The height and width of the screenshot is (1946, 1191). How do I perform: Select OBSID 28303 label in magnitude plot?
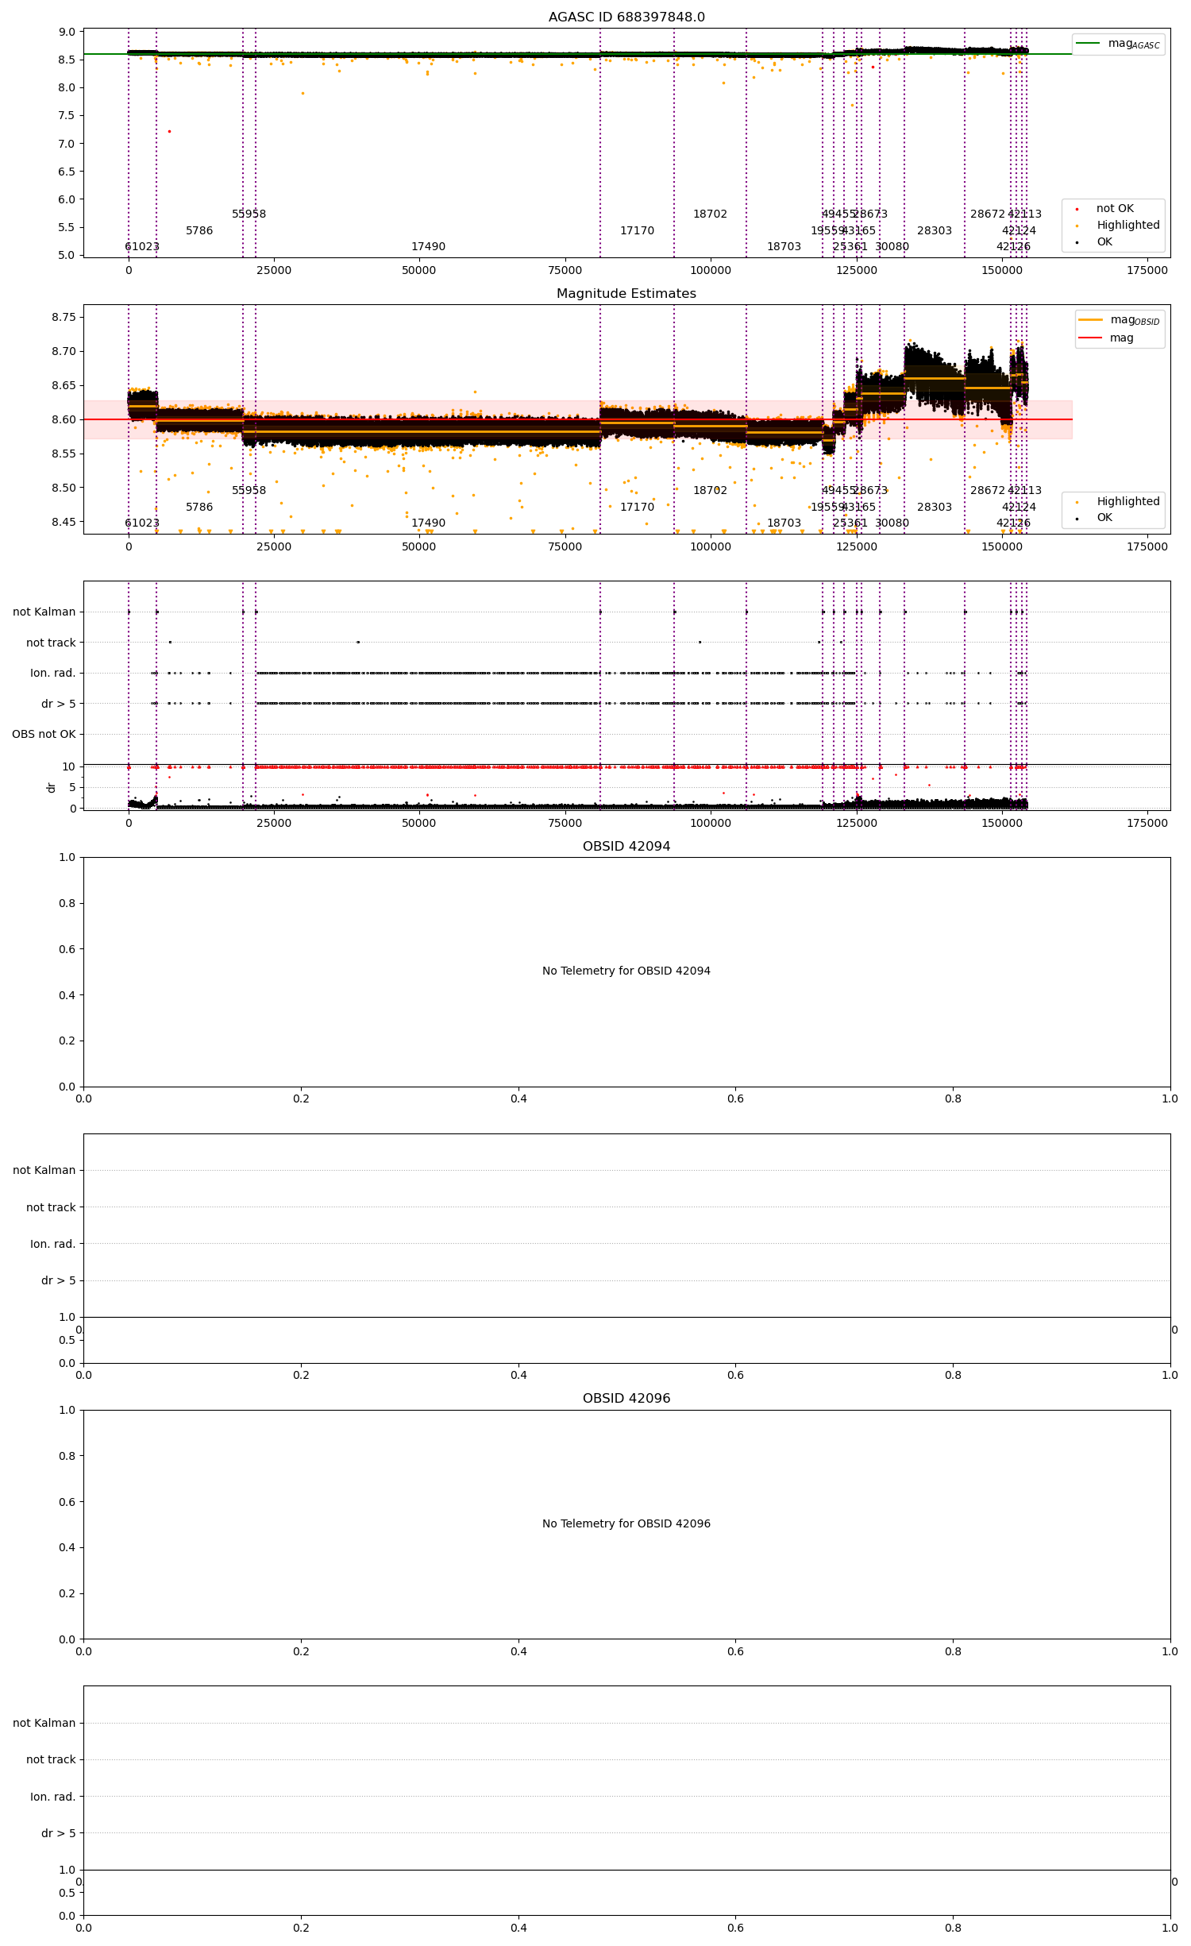pos(935,508)
